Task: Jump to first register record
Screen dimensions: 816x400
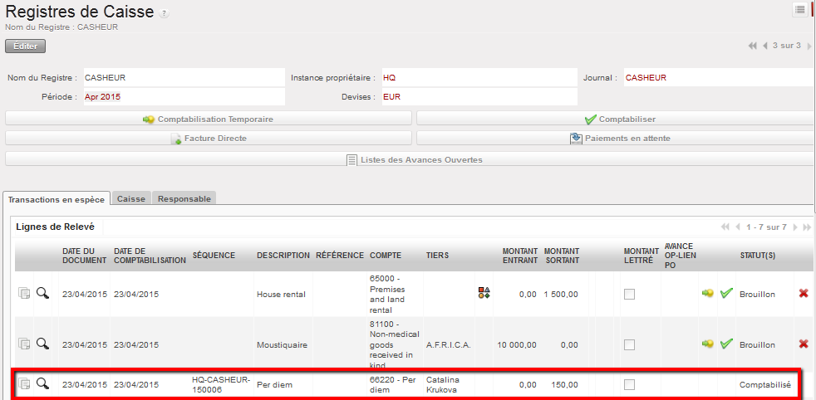Action: (x=752, y=46)
